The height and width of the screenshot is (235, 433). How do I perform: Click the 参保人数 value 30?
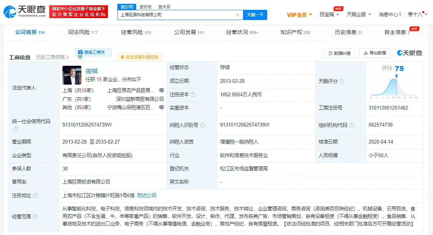[65, 169]
